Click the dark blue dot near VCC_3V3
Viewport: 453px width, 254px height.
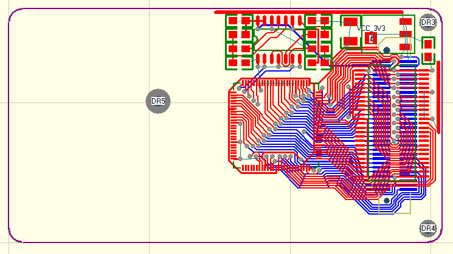387,50
